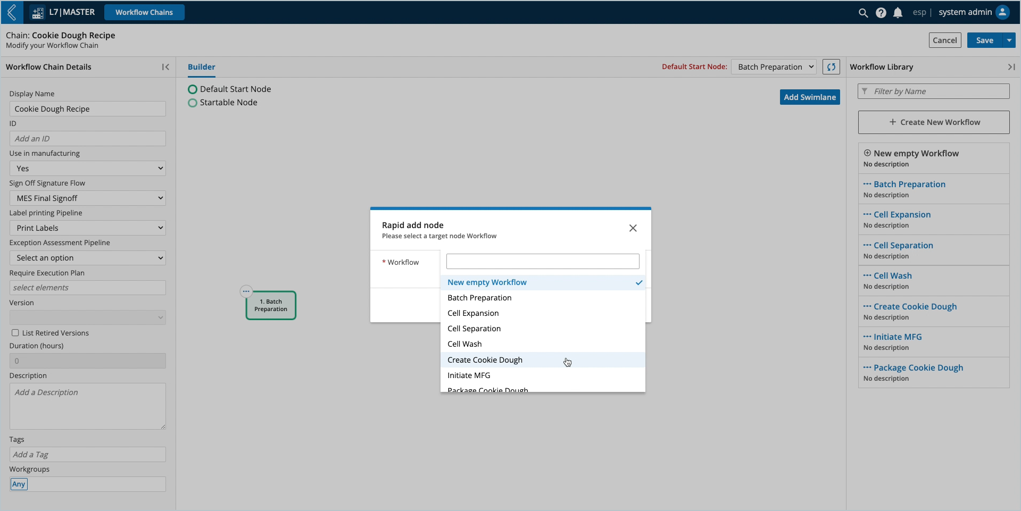The image size is (1021, 511).
Task: Open Create Cookie Dough link in library
Action: tap(915, 306)
